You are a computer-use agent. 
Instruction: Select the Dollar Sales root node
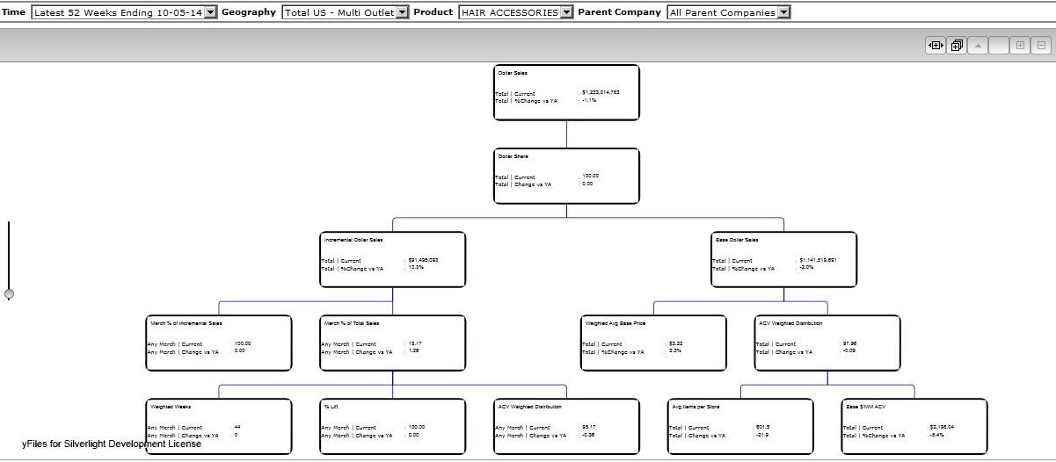click(566, 92)
